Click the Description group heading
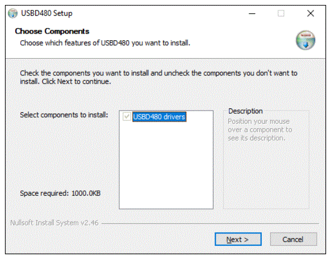This screenshot has width=336, height=257. [x=245, y=111]
